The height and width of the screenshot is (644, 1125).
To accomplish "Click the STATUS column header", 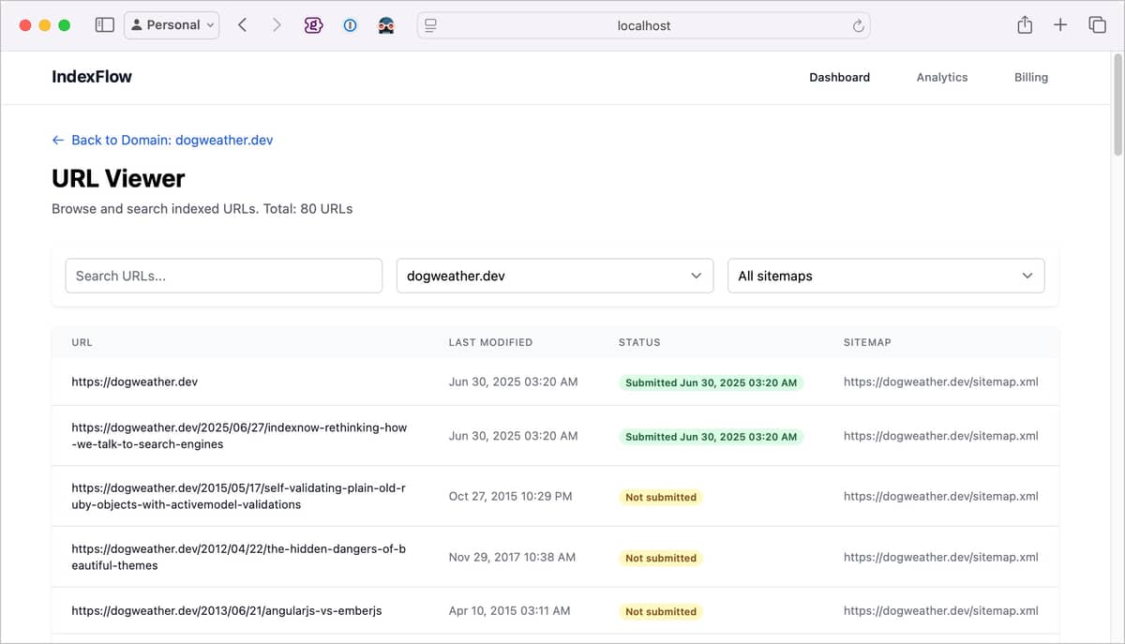I will [x=639, y=342].
